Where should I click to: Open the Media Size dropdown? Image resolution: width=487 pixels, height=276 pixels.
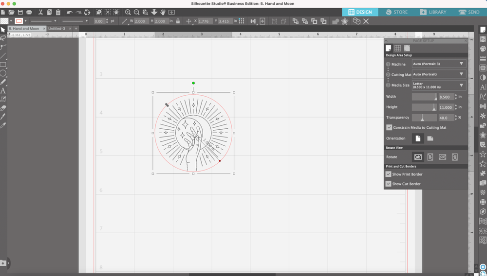(439, 85)
